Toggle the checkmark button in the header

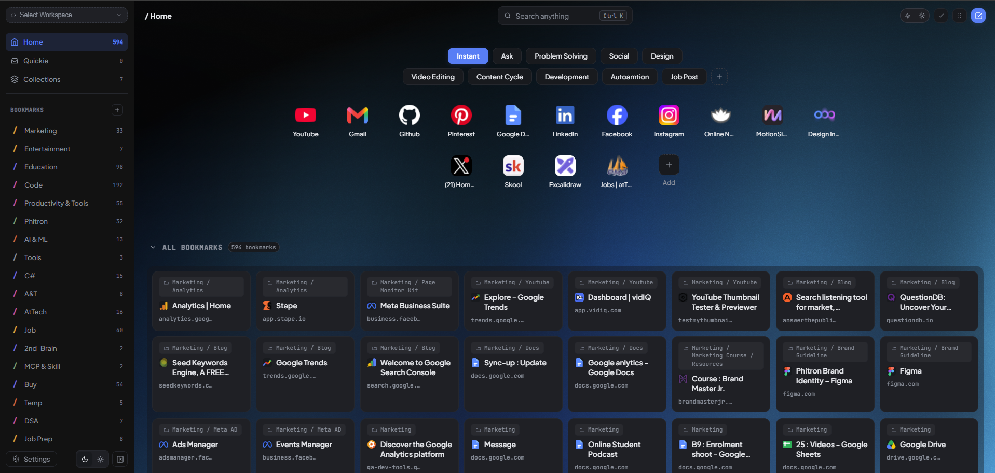[x=941, y=16]
